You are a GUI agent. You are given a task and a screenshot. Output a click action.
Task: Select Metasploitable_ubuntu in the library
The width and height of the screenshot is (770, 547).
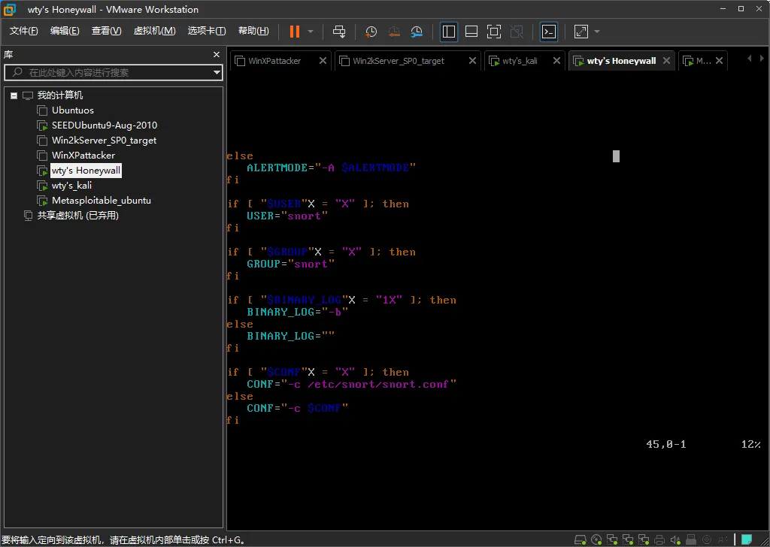tap(101, 201)
